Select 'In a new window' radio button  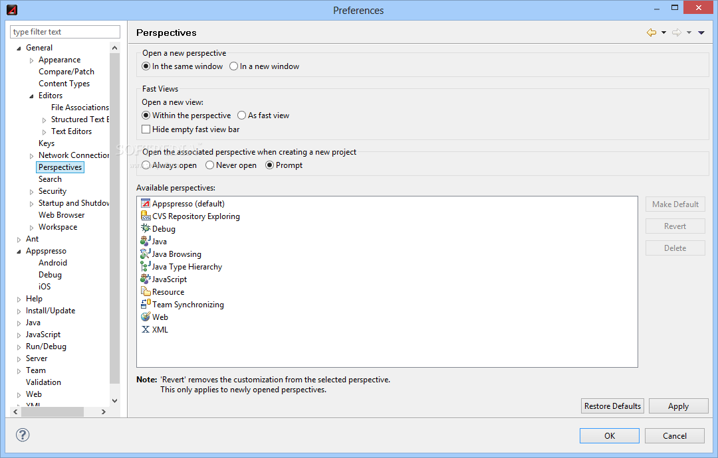tap(234, 66)
